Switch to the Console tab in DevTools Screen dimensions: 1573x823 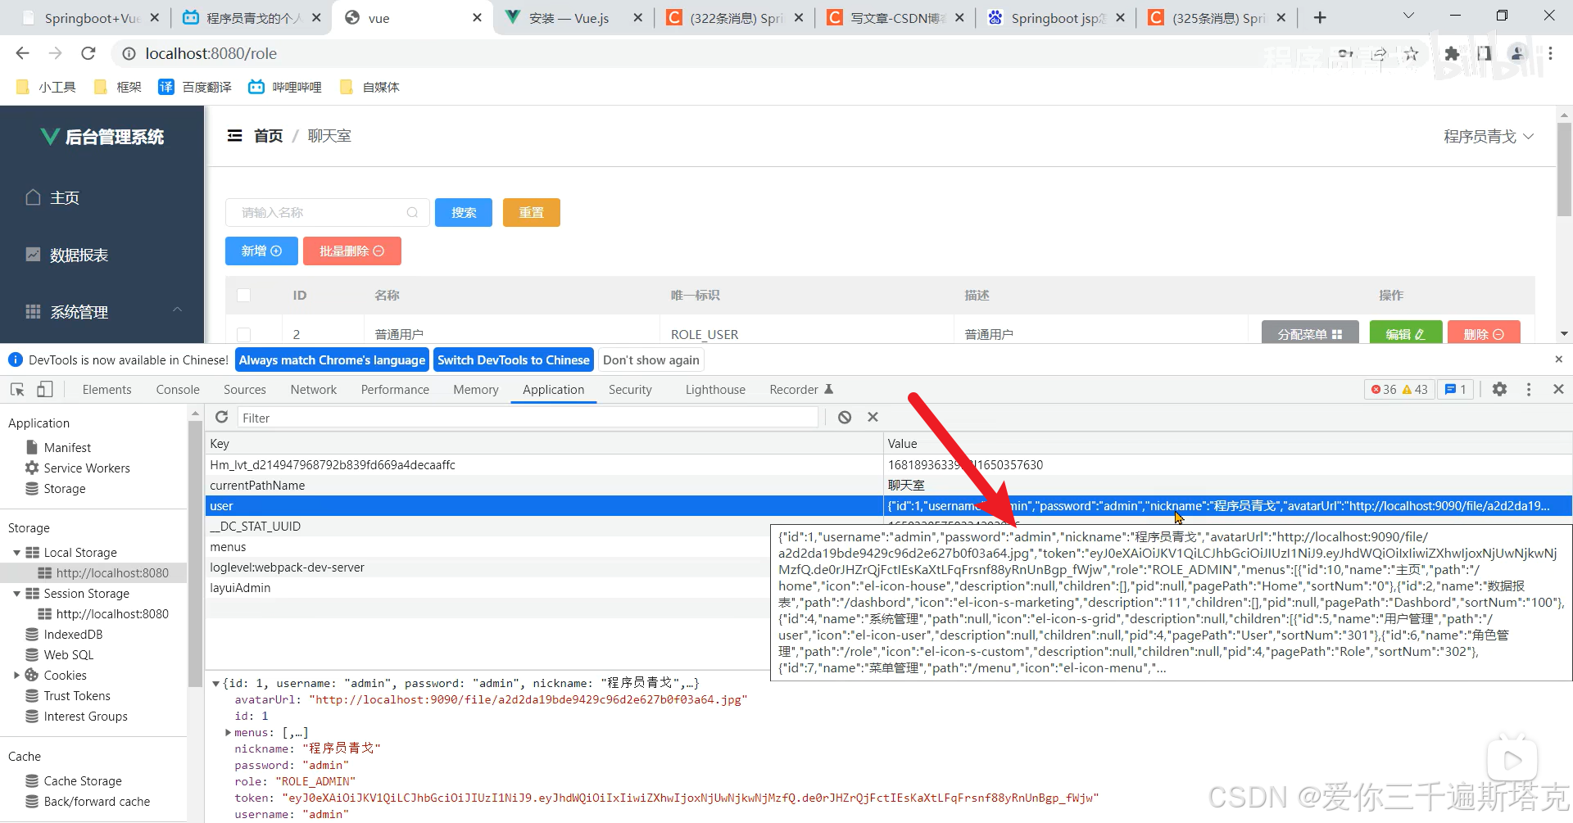pos(177,389)
